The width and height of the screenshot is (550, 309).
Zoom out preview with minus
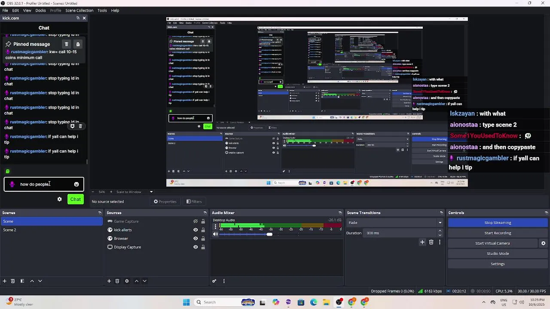(93, 192)
